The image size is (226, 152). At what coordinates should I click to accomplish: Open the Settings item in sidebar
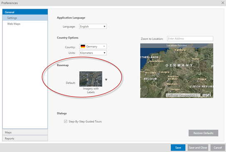(x=25, y=18)
